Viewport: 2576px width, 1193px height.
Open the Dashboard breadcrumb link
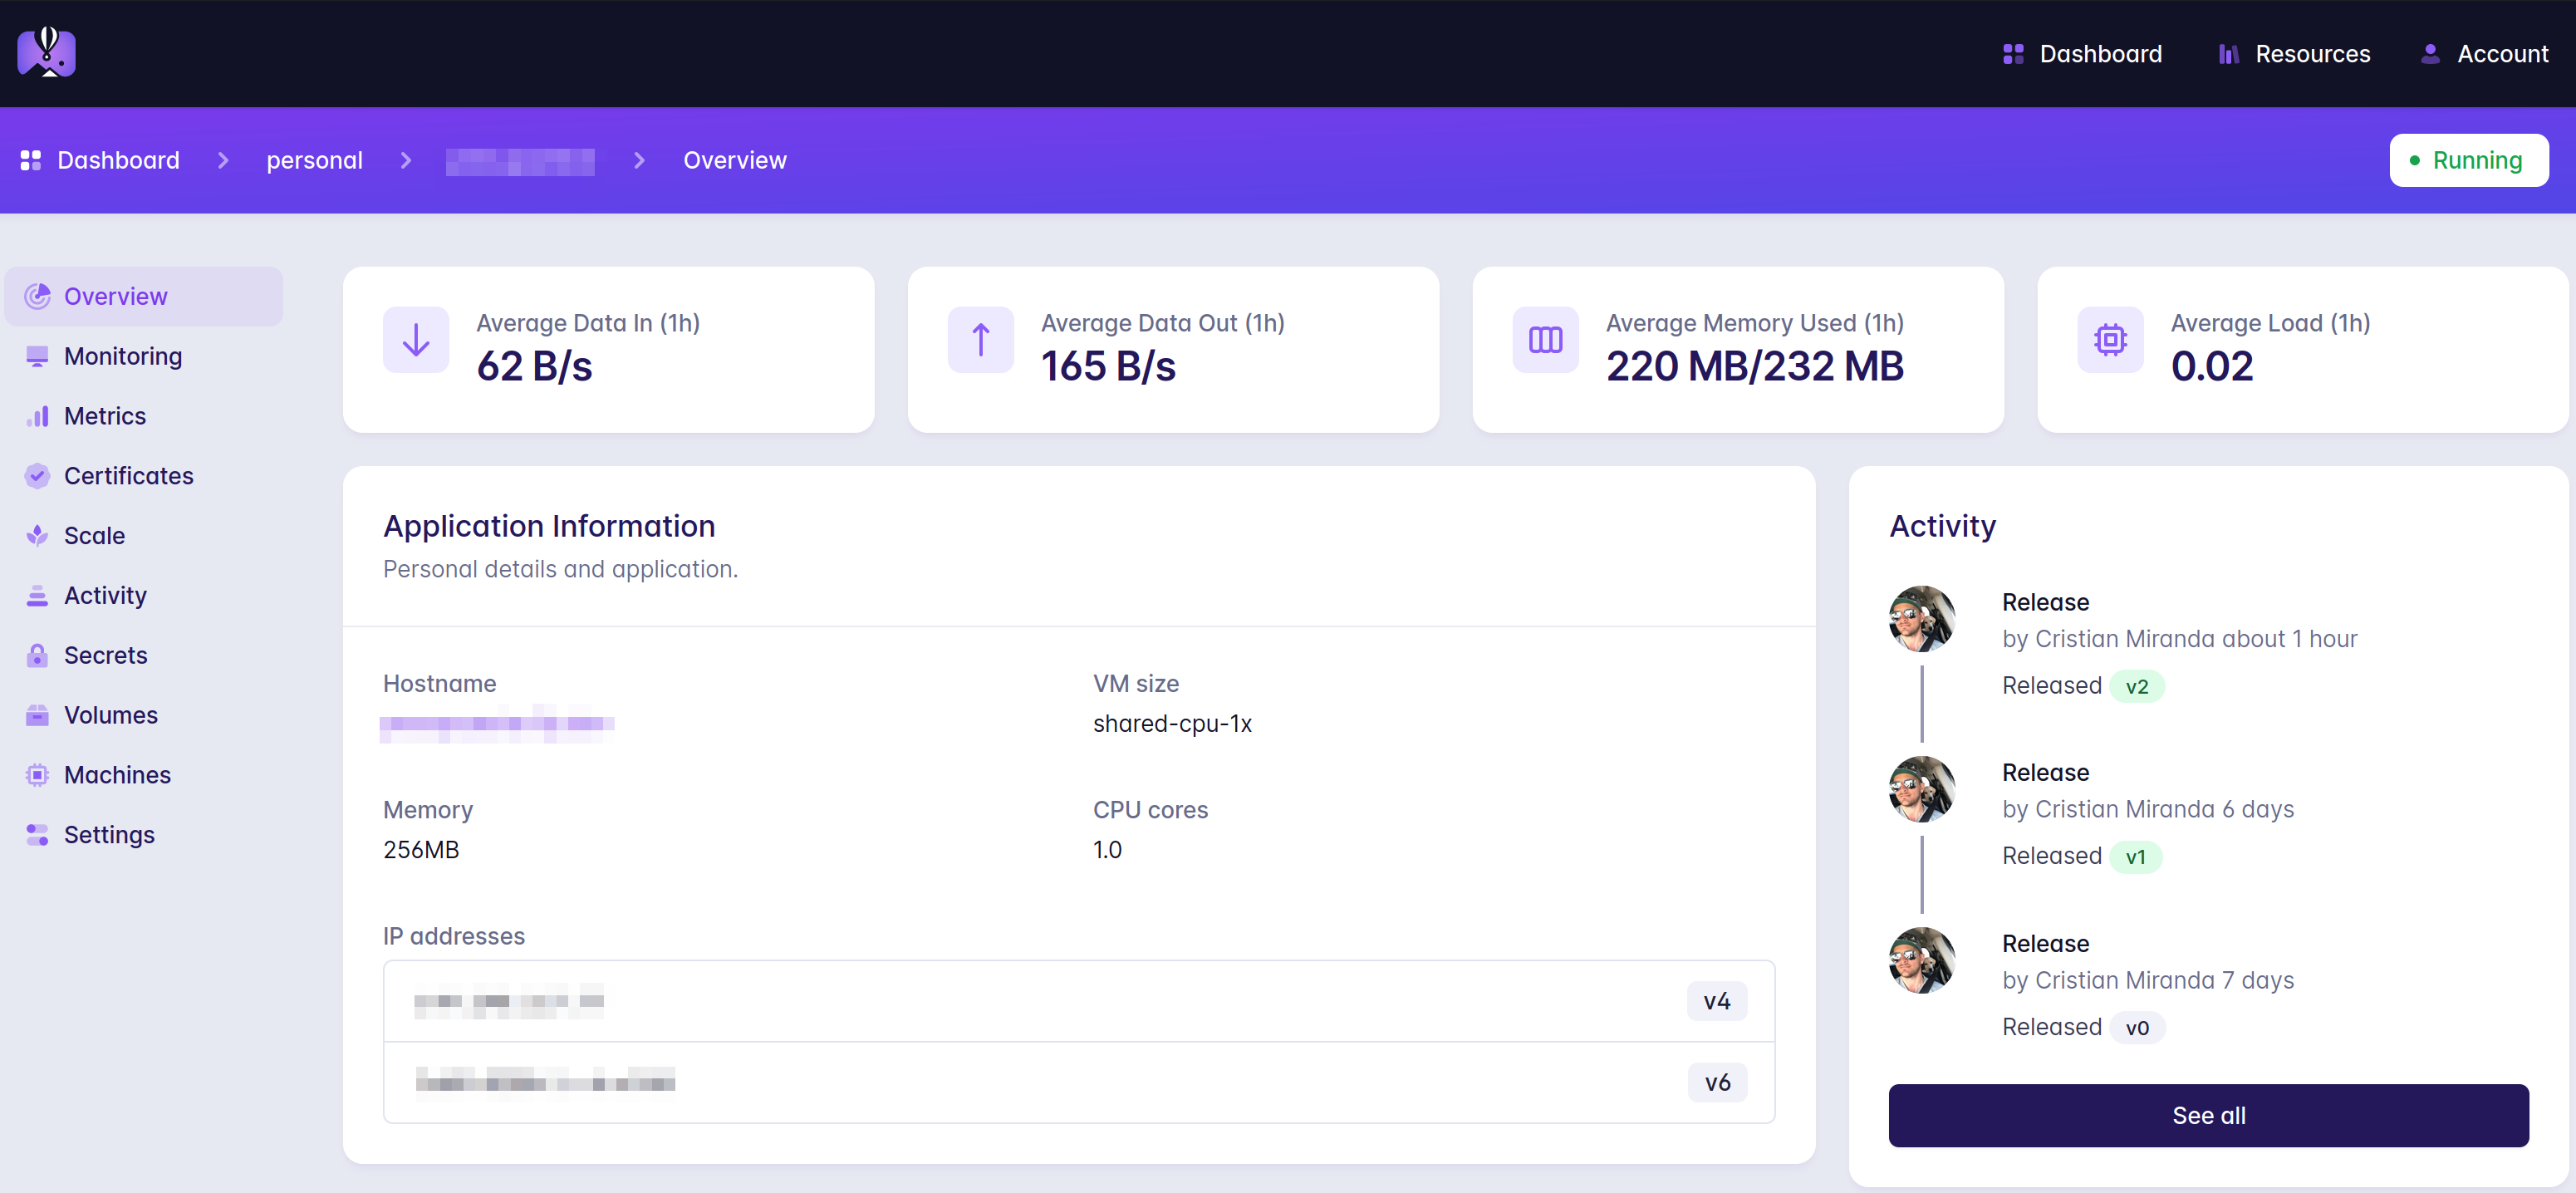coord(118,160)
